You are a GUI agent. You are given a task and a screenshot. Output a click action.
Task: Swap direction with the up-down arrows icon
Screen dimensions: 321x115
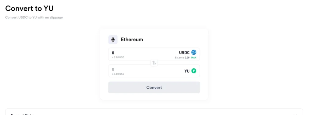click(154, 63)
